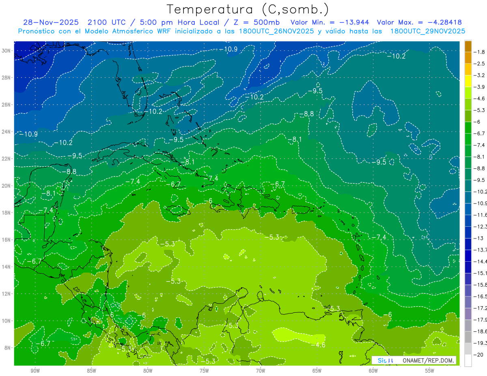Click the "18N" latitude axis label
The width and height of the screenshot is (487, 376).
pos(6,213)
